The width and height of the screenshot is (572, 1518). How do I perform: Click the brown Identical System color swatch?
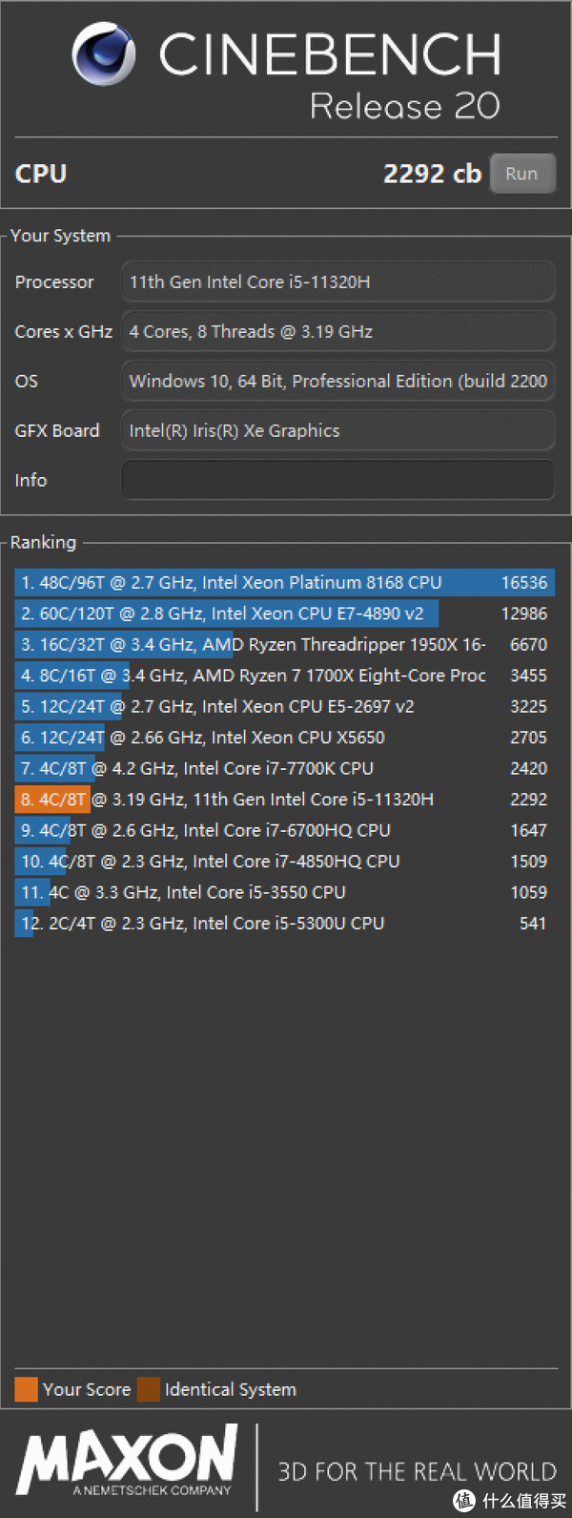tap(149, 1389)
